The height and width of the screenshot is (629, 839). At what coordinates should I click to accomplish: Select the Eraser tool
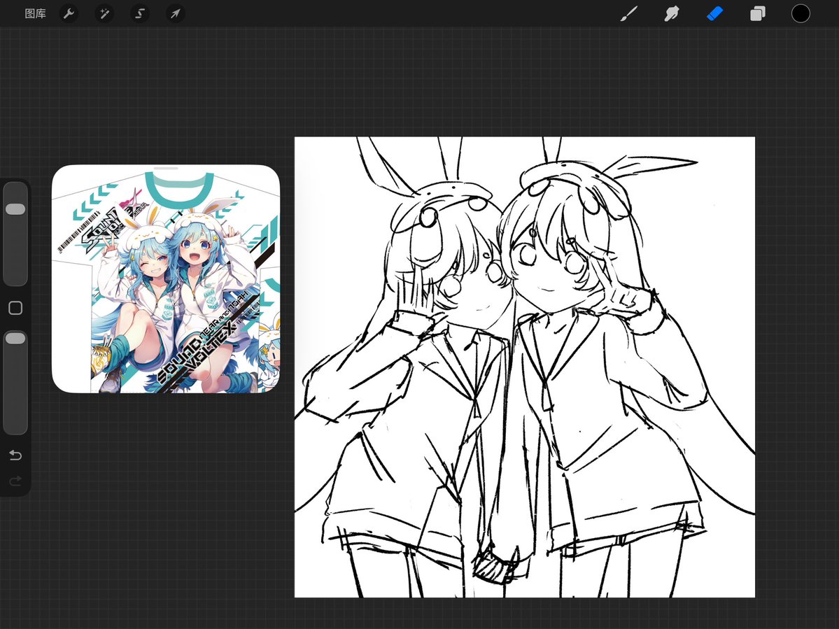(715, 13)
